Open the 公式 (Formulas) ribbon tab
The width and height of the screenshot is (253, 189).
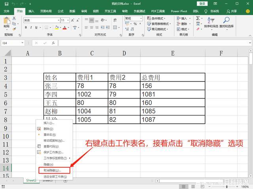click(60, 11)
